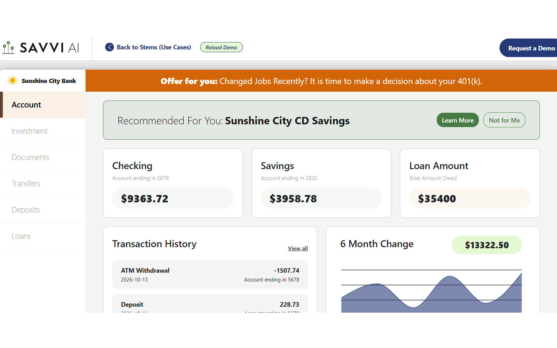Open View all transaction history link

pos(298,248)
